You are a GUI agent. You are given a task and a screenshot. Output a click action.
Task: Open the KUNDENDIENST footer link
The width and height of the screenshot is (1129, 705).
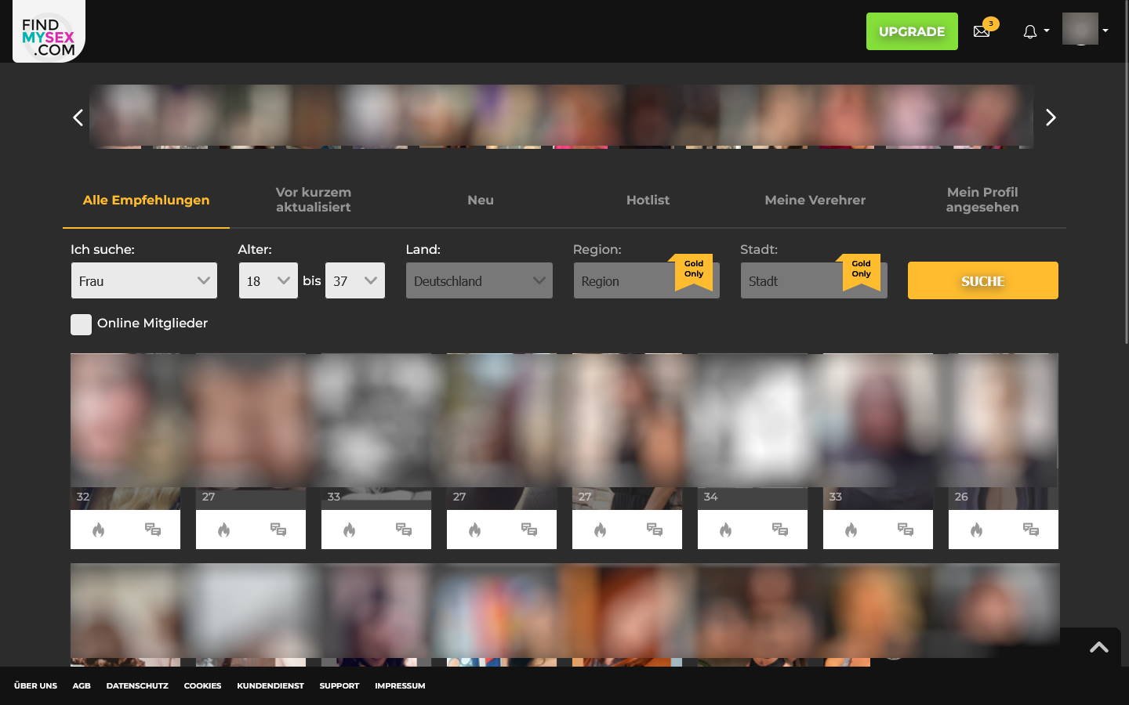pos(270,685)
